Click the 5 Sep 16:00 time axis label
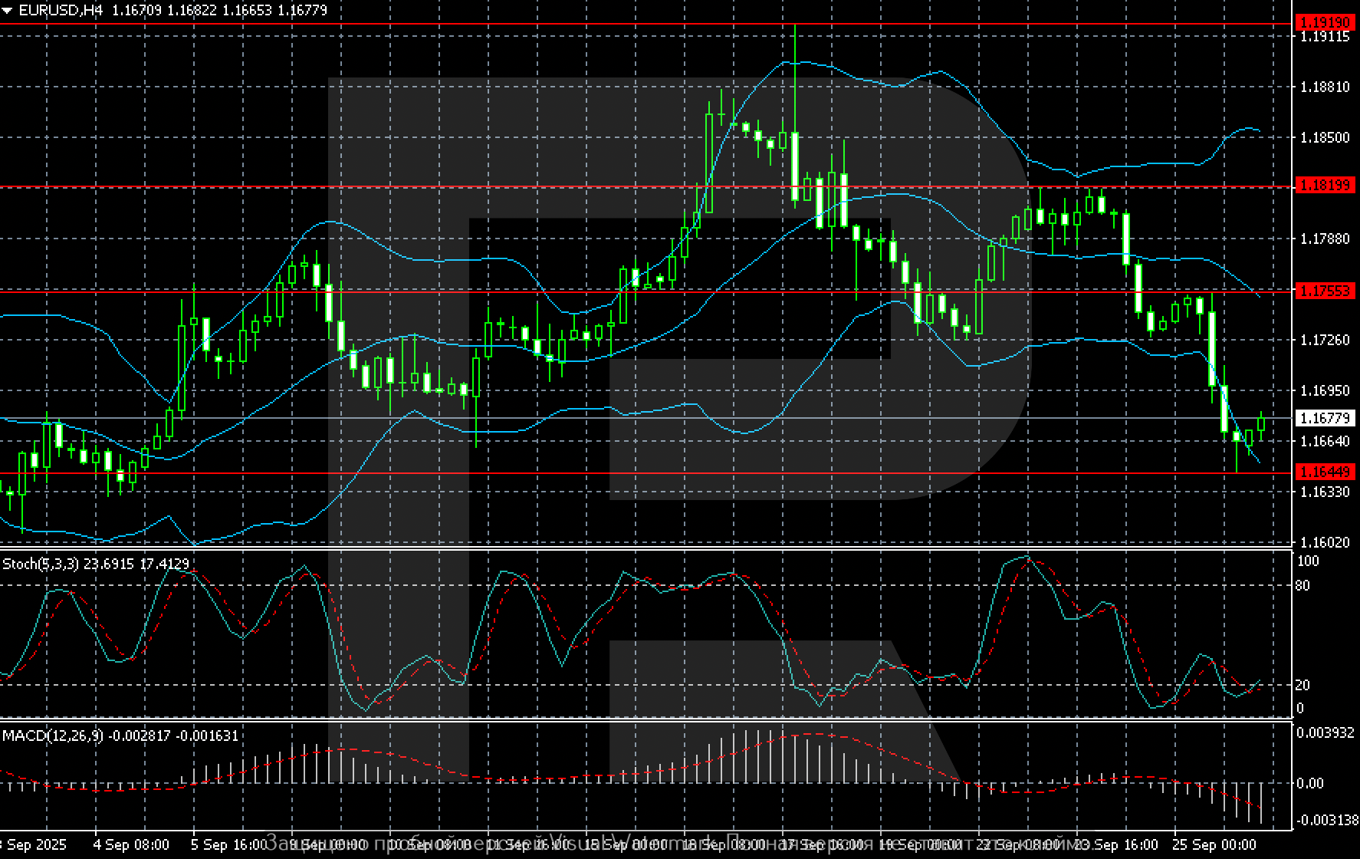 tap(229, 844)
